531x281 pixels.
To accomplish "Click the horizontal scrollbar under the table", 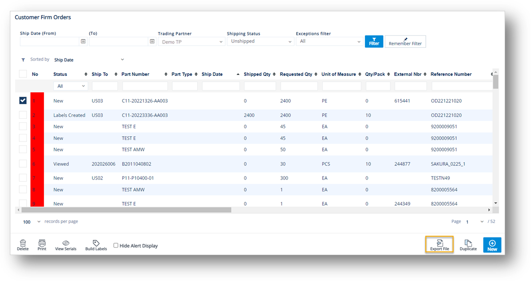I will coord(127,210).
